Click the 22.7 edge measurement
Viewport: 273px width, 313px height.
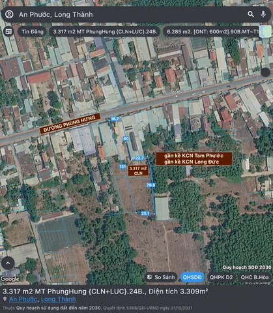click(139, 158)
